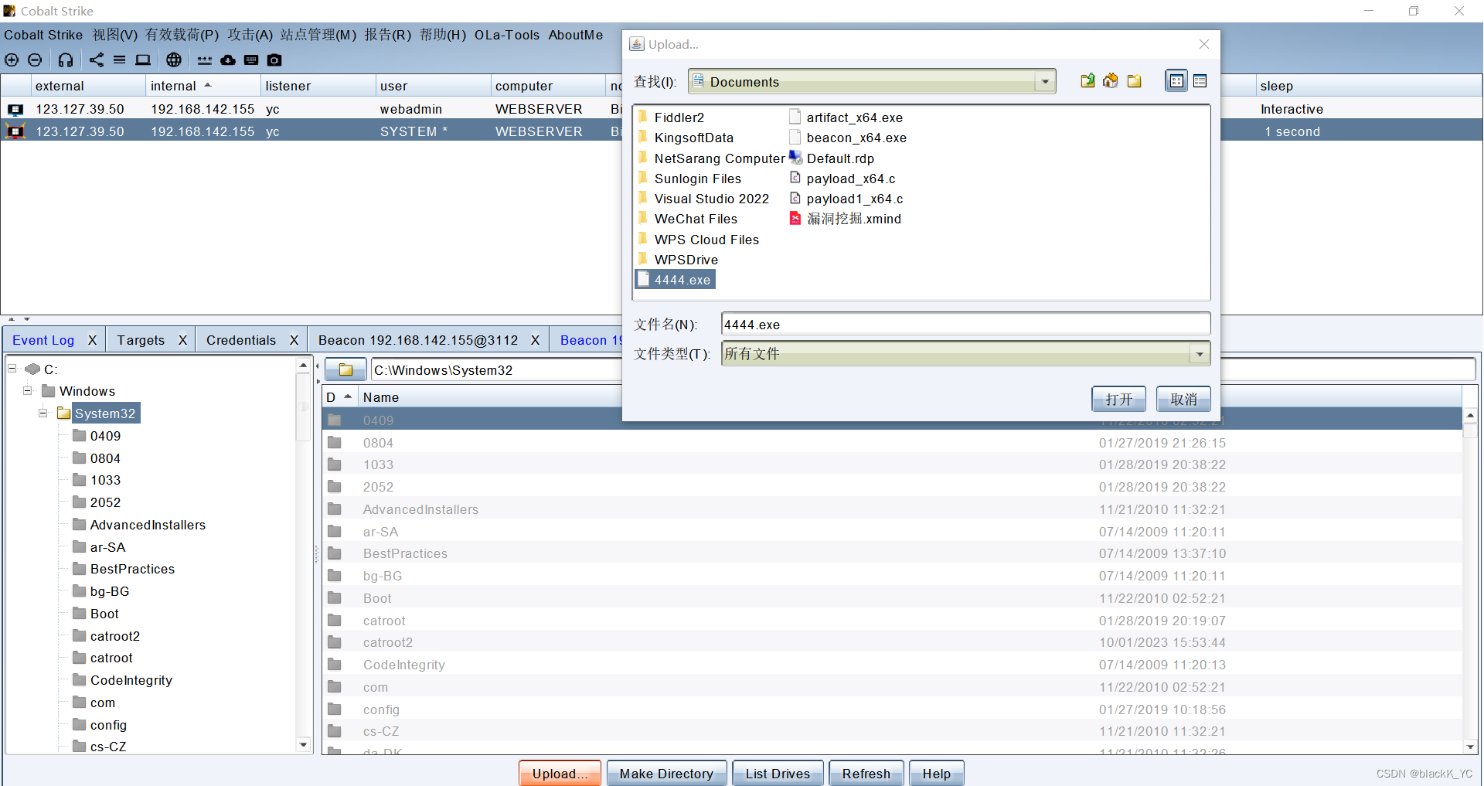Select payload_x64.c file
This screenshot has height=786, width=1484.
pyautogui.click(x=842, y=179)
